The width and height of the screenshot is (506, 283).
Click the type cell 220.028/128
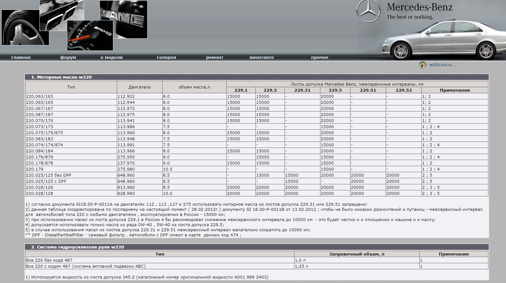click(x=71, y=194)
